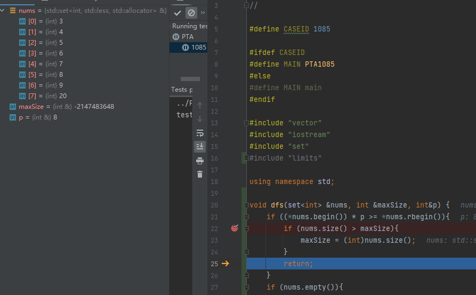Viewport: 476px width, 295px height.
Task: Select variable entry [3] = 6
Action: [84, 53]
